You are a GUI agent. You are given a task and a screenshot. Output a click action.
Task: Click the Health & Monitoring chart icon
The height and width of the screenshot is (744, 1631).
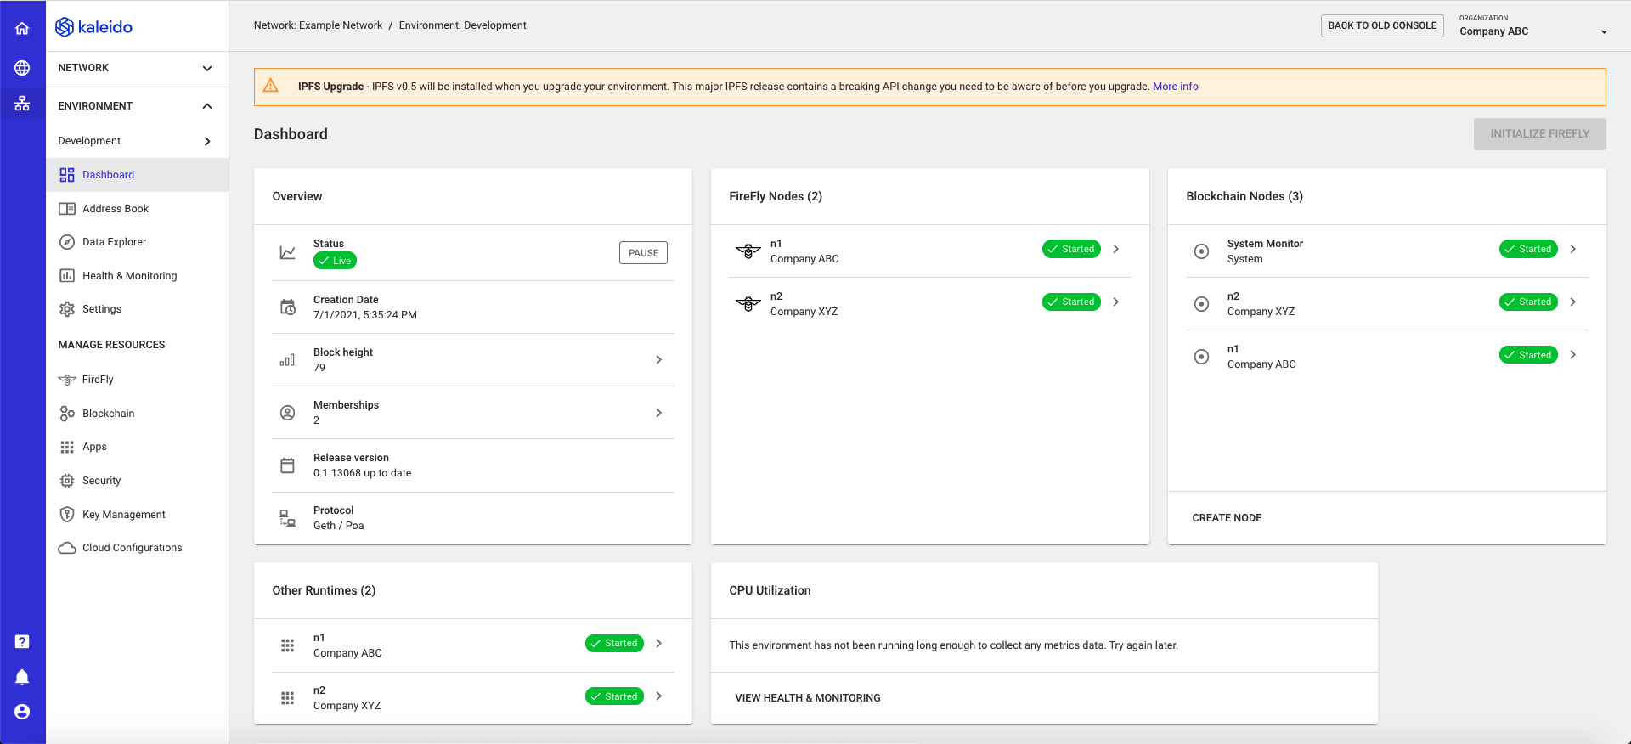coord(67,276)
